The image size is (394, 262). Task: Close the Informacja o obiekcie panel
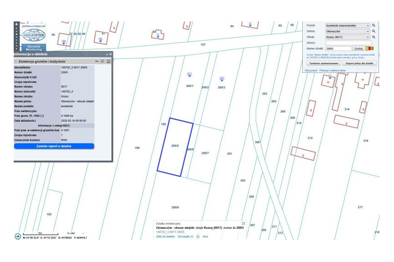pos(110,54)
